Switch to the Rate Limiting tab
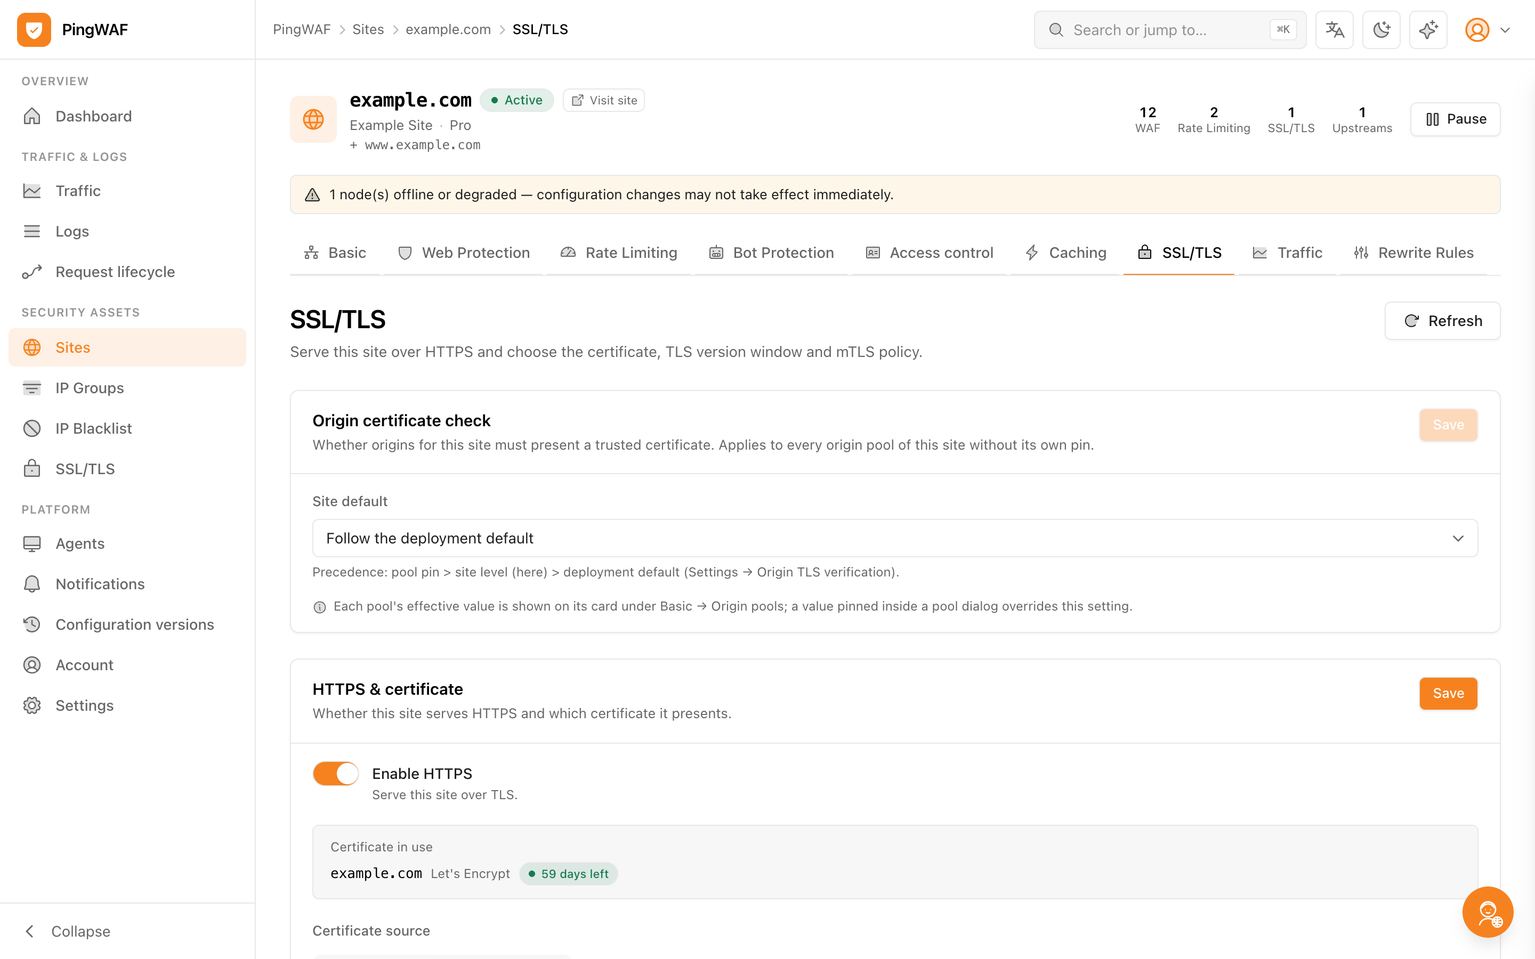Screen dimensions: 1535x959 coord(619,253)
